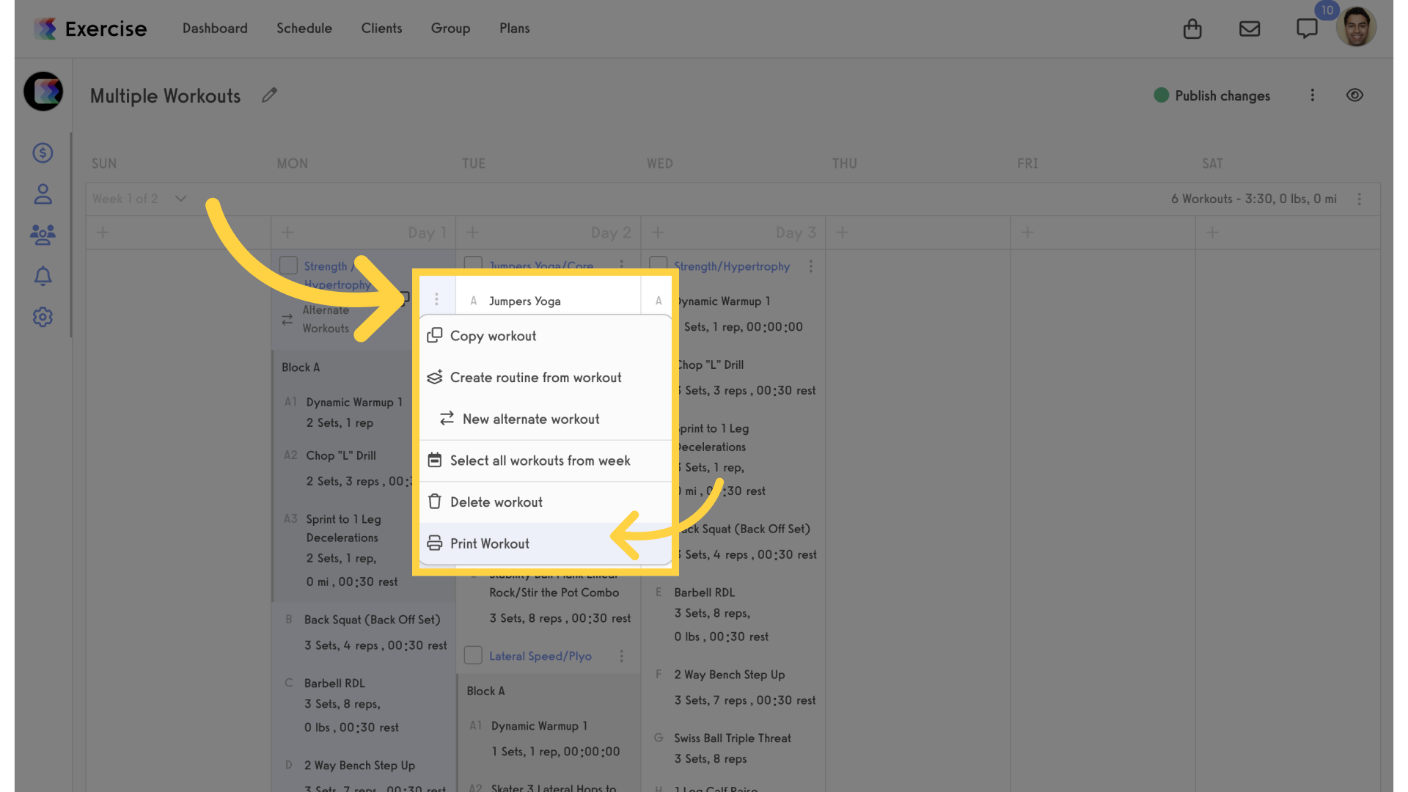Screen dimensions: 1408x792
Task: Open the user profile avatar
Action: pyautogui.click(x=1356, y=27)
